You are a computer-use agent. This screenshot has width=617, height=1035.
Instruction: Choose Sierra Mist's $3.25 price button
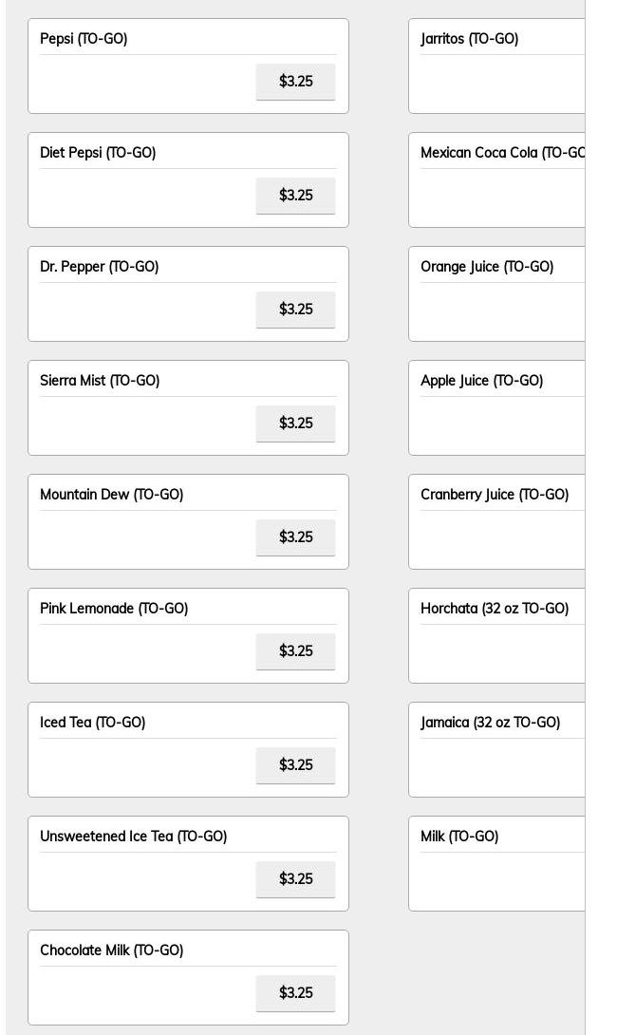295,423
